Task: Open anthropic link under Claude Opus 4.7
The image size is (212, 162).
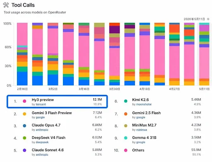Action: (42, 130)
